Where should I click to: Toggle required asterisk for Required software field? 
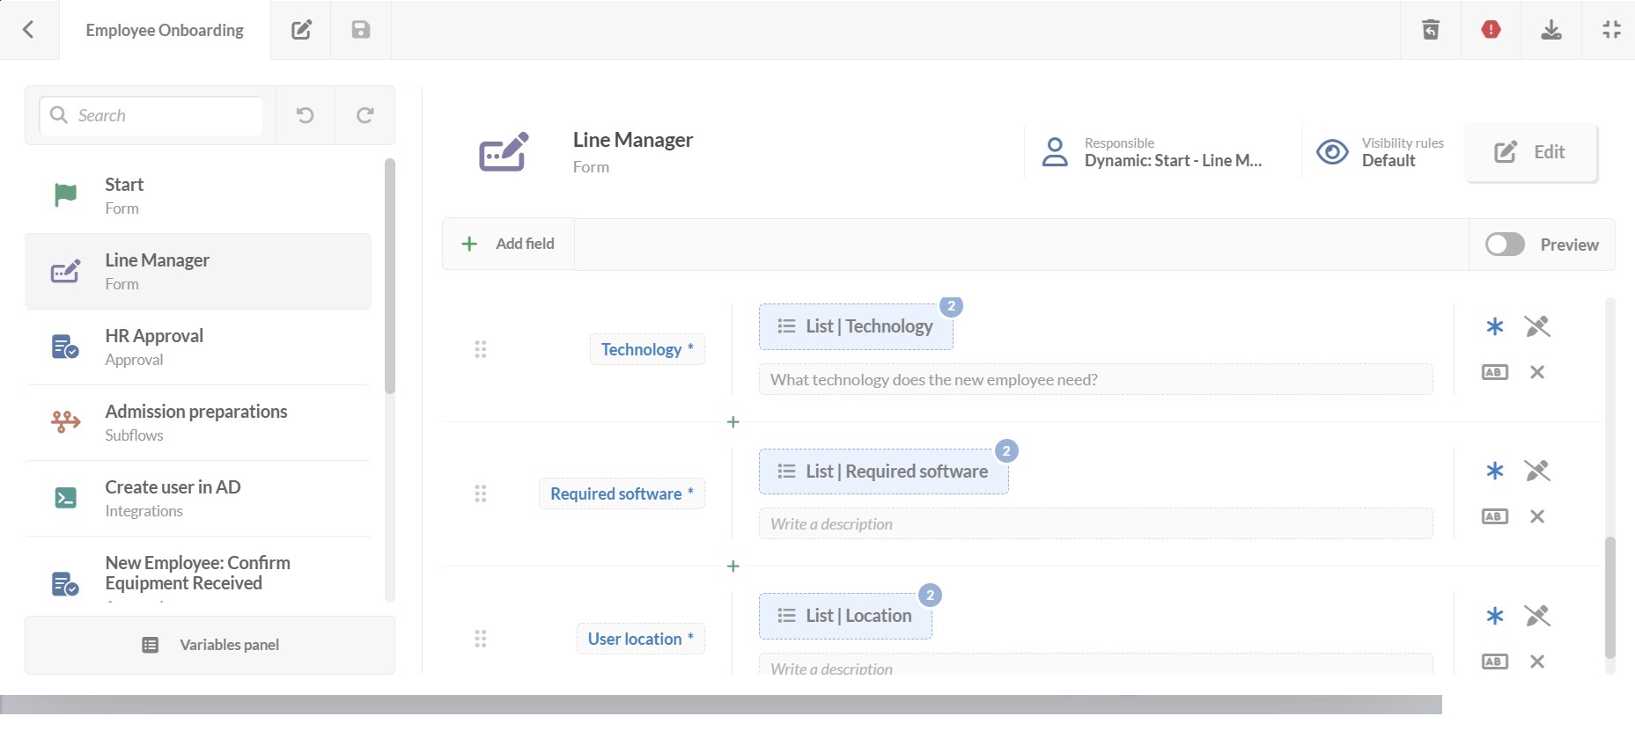coord(1495,471)
